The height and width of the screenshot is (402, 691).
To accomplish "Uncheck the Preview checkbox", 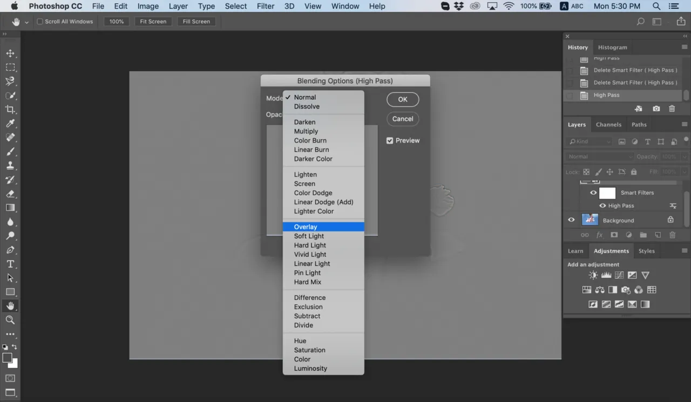I will [390, 140].
